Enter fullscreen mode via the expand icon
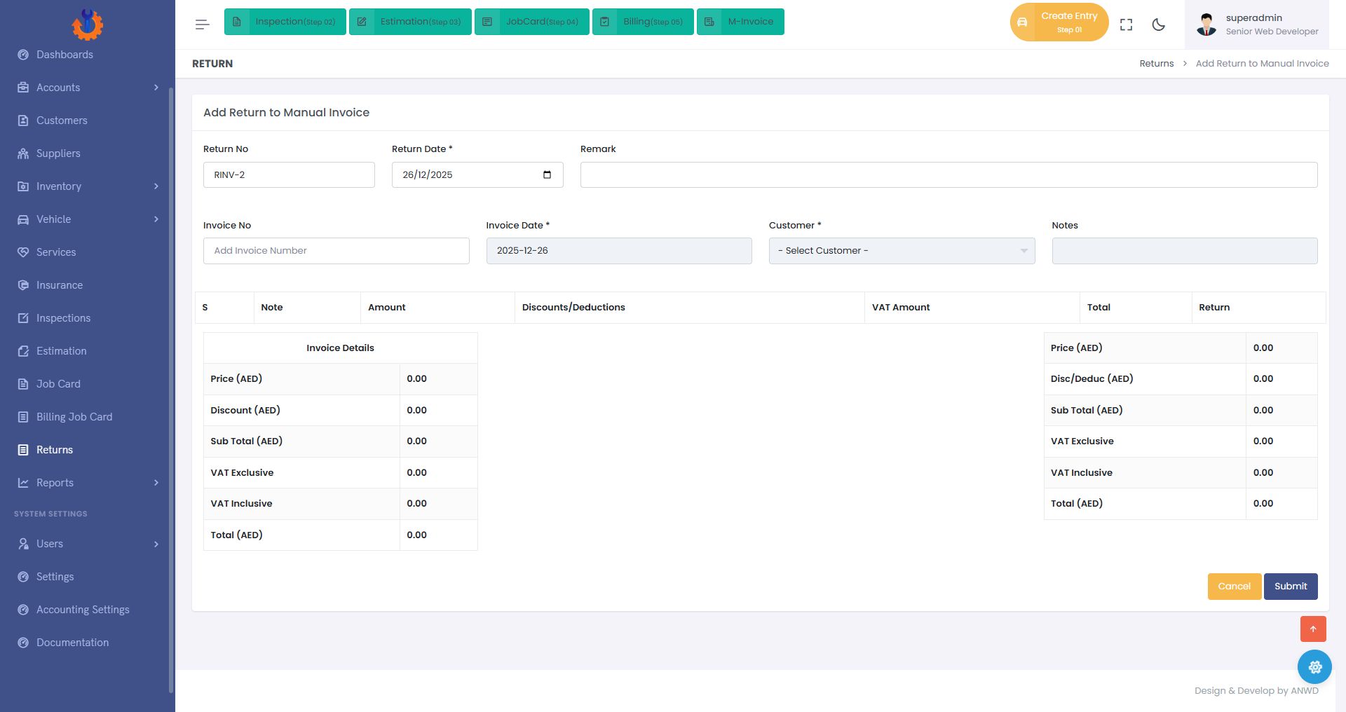Viewport: 1346px width, 712px height. [x=1127, y=25]
